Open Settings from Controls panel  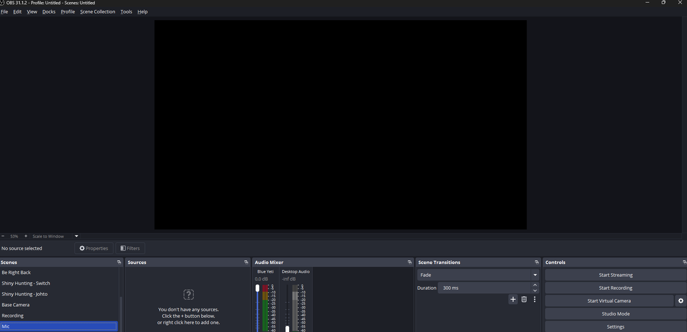coord(615,327)
